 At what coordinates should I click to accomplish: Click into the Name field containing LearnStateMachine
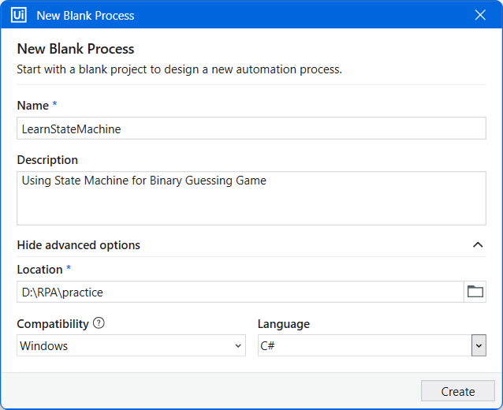(x=251, y=129)
